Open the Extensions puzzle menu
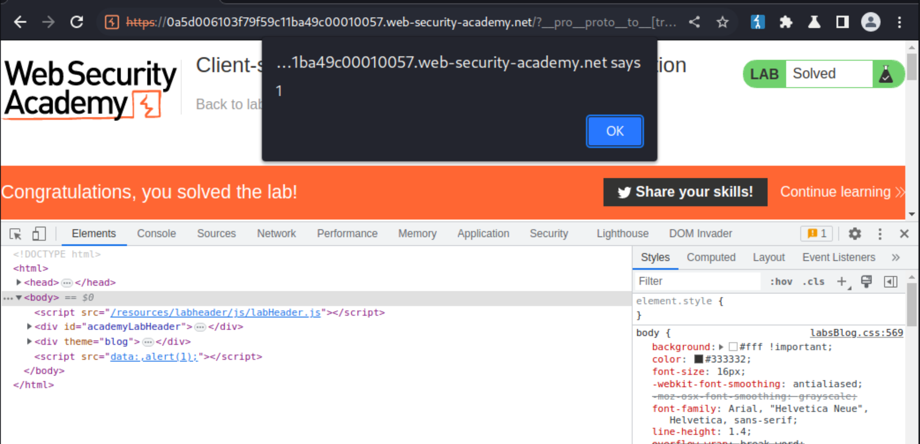This screenshot has width=920, height=444. (786, 22)
